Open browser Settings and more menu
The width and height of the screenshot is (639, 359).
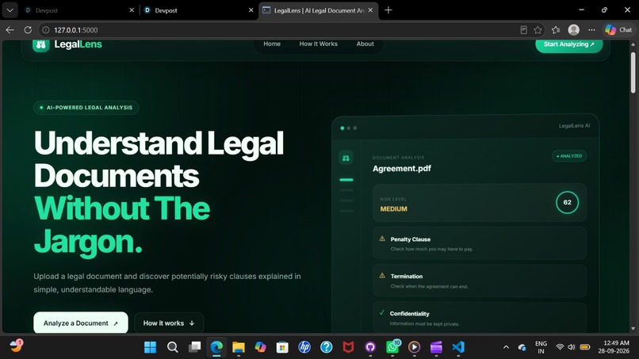coord(591,30)
